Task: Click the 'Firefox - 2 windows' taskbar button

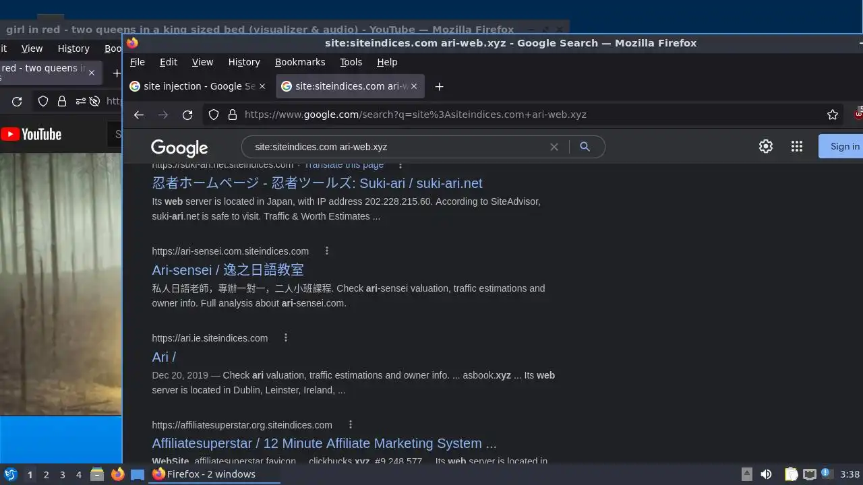Action: [214, 474]
